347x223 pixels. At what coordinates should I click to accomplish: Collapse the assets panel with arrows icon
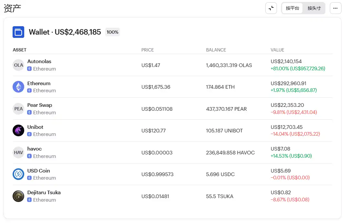(x=271, y=8)
